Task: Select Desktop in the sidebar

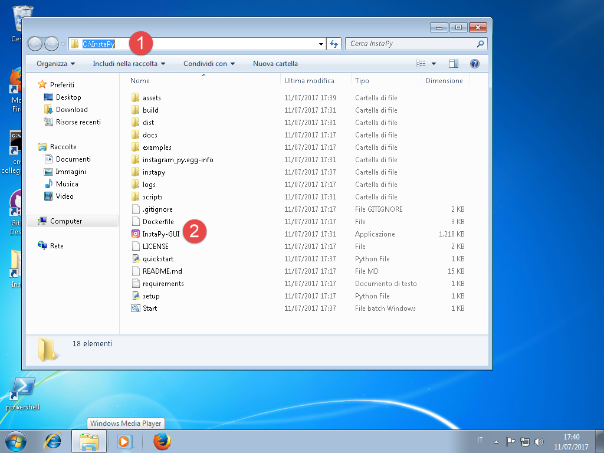Action: pyautogui.click(x=63, y=97)
